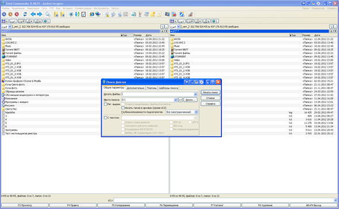Screen dimensions: 339x209
Task: Click the 'Диски...' button
Action: pyautogui.click(x=190, y=100)
